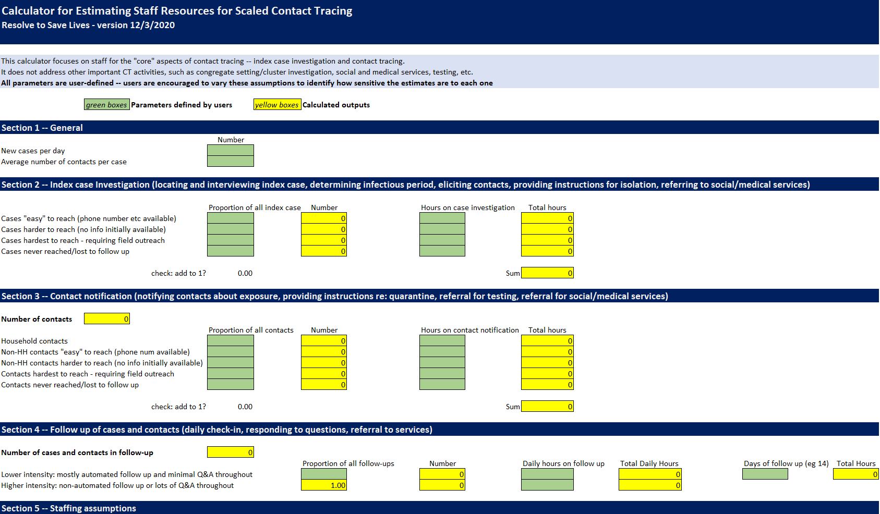
Task: Click the New cases per day input cell
Action: point(230,151)
